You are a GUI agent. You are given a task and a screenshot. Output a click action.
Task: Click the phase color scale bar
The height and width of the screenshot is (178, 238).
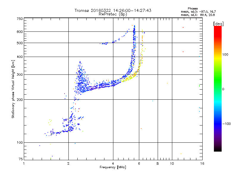click(x=218, y=88)
